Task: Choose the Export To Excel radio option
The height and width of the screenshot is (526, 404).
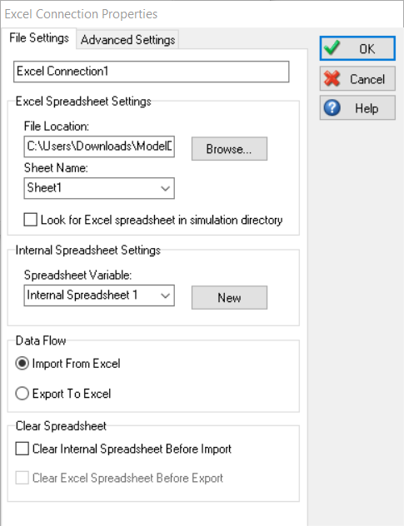Action: coord(22,393)
